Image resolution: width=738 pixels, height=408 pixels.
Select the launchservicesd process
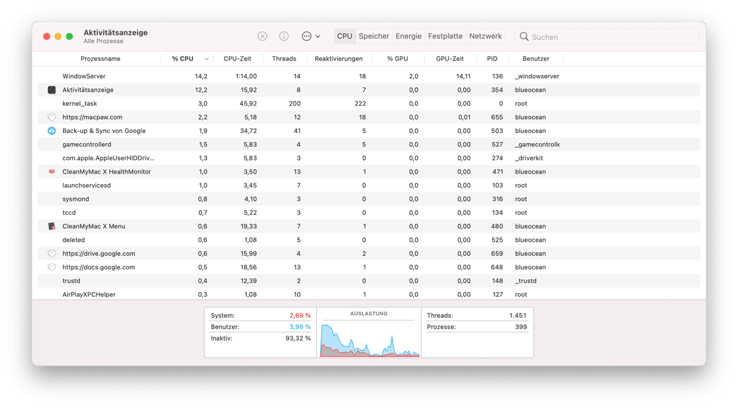(369, 185)
